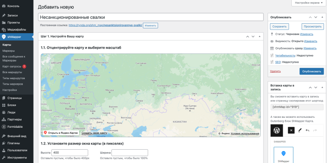Open shMapper Настройки submenu item
Image resolution: width=327 pixels, height=163 pixels.
(x=9, y=90)
